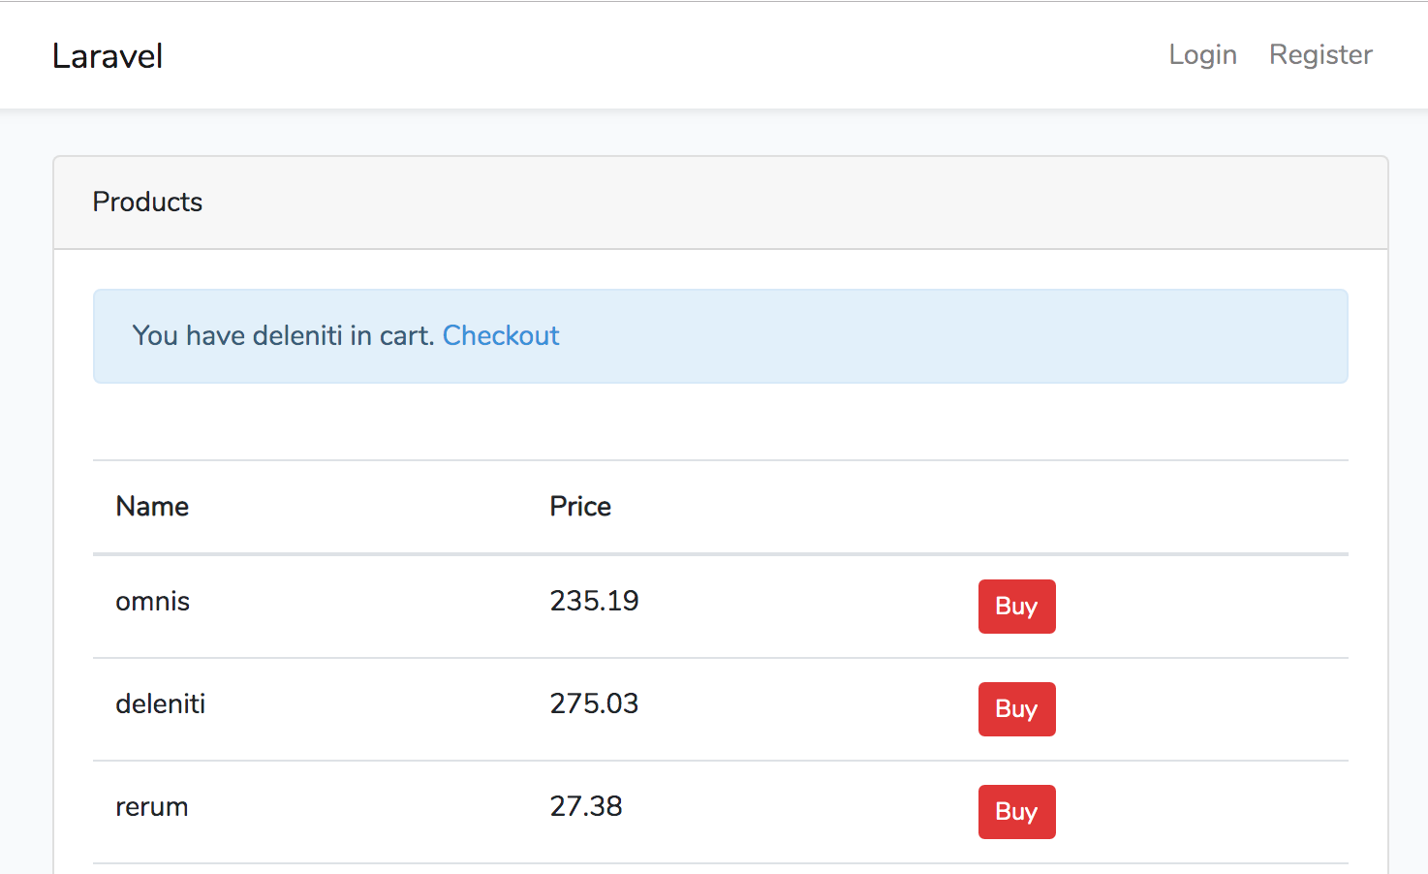Viewport: 1428px width, 874px height.
Task: Select the omnis product name
Action: click(152, 601)
